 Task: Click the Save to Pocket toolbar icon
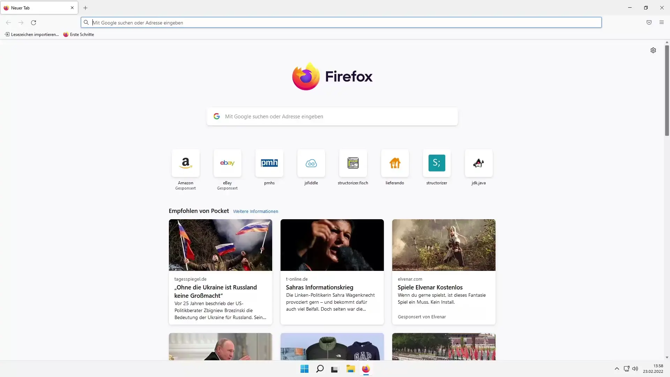649,23
